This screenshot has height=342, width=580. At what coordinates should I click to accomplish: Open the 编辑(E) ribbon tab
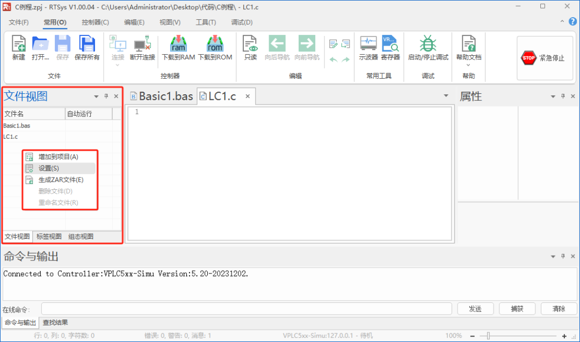coord(134,22)
